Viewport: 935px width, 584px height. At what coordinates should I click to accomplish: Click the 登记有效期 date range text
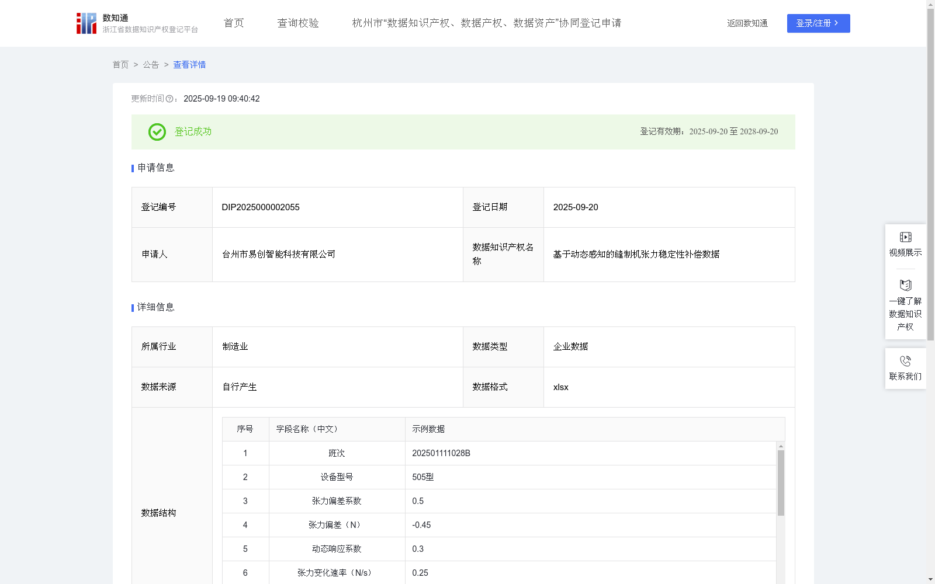(709, 132)
